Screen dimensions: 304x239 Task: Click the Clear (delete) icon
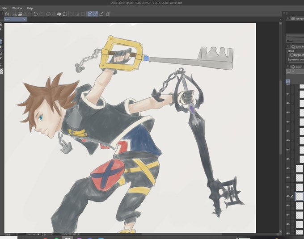48,14
